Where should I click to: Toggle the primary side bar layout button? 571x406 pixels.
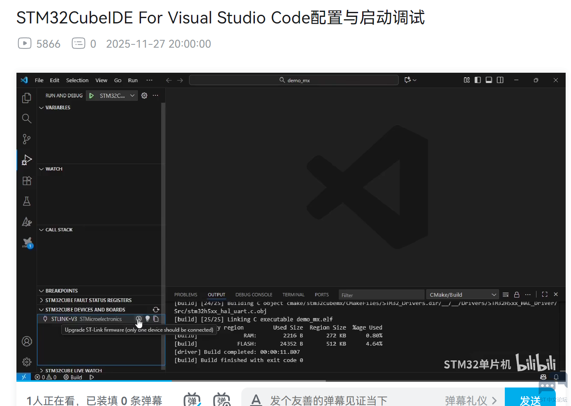pos(478,80)
